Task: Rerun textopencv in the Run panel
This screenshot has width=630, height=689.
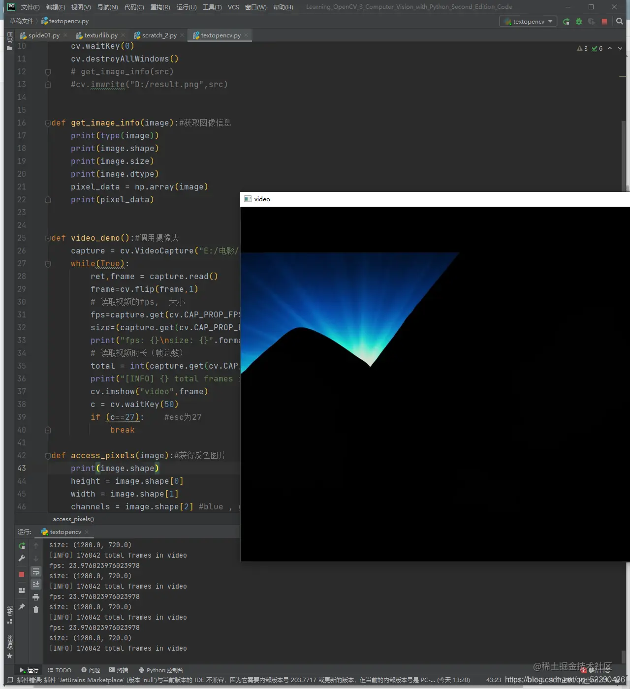Action: click(x=22, y=545)
